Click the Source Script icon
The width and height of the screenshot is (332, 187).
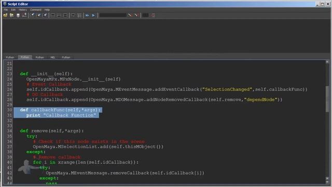click(x=11, y=15)
